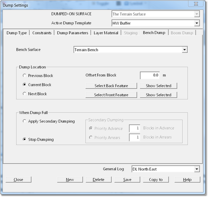Image resolution: width=208 pixels, height=197 pixels.
Task: Switch to the Dump Type tab
Action: [17, 33]
